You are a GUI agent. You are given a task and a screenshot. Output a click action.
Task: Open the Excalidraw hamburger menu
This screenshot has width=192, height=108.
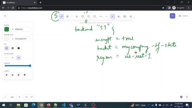click(x=5, y=16)
